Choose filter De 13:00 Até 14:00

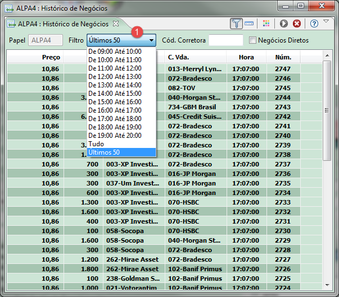pyautogui.click(x=121, y=85)
